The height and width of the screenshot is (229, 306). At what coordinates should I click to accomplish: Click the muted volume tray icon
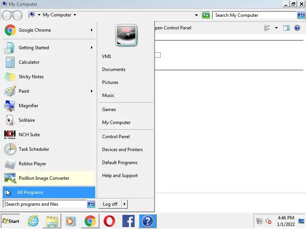tap(269, 221)
